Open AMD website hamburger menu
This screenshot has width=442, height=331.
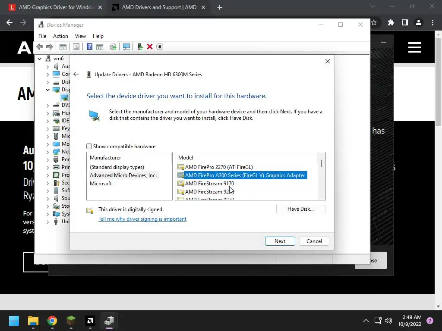point(415,47)
